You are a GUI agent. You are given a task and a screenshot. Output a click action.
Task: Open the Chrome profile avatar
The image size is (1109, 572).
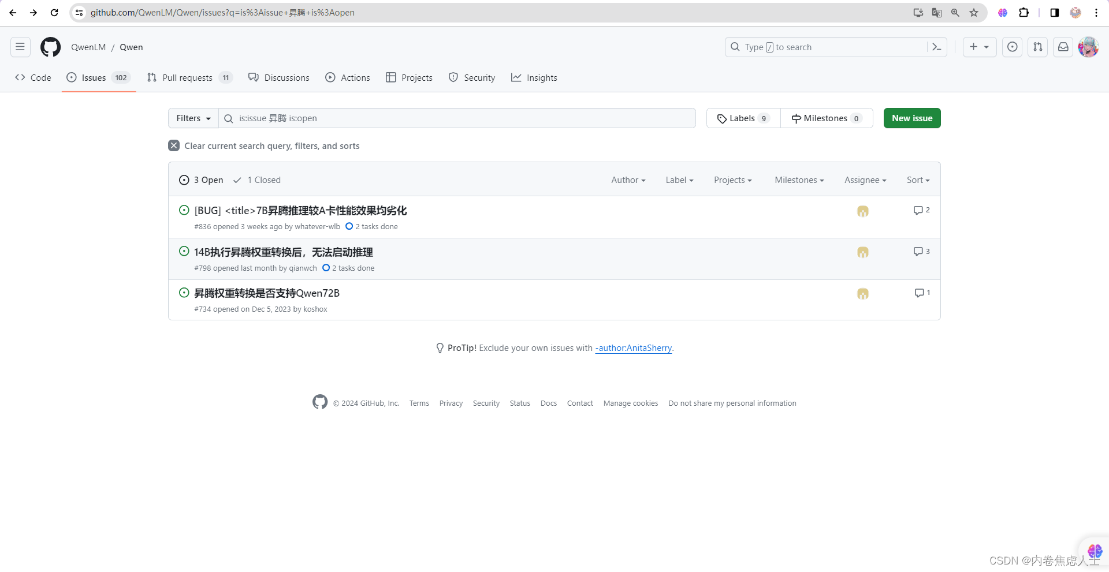pos(1075,13)
